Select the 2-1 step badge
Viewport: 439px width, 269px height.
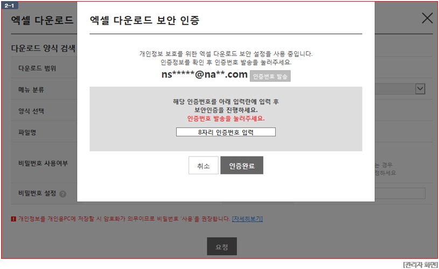[x=10, y=5]
